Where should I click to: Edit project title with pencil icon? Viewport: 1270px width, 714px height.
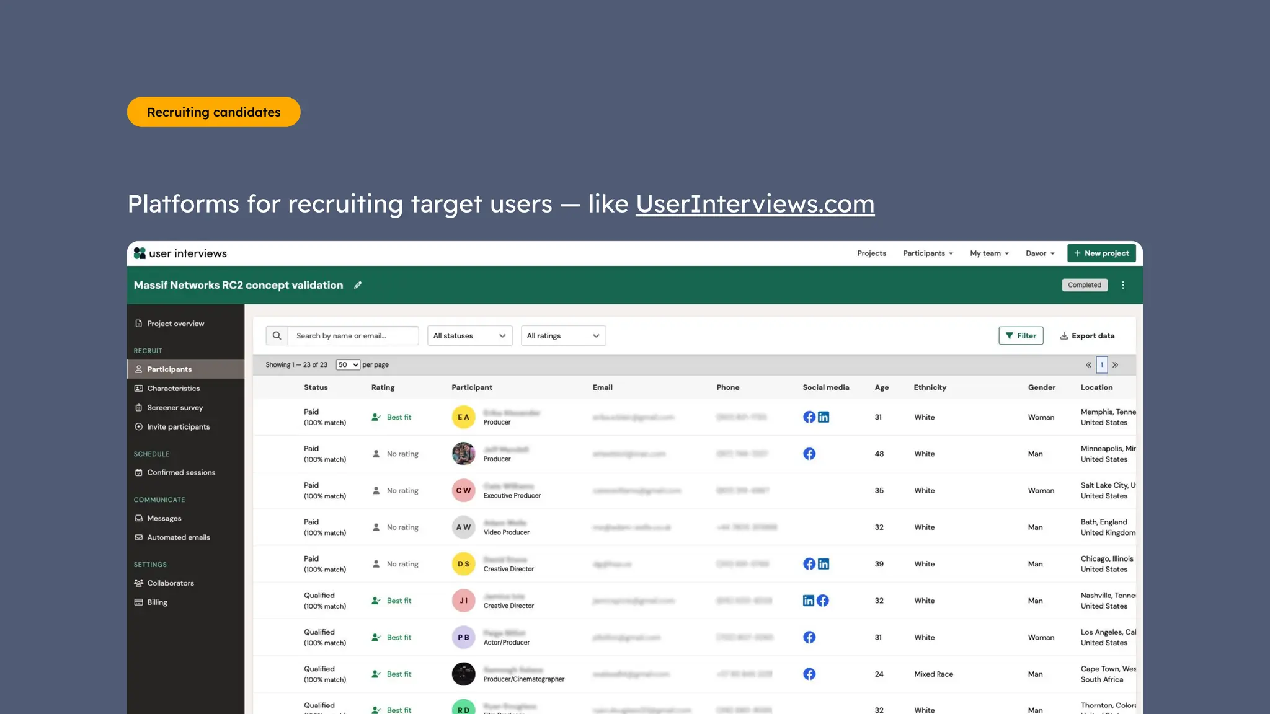point(358,285)
